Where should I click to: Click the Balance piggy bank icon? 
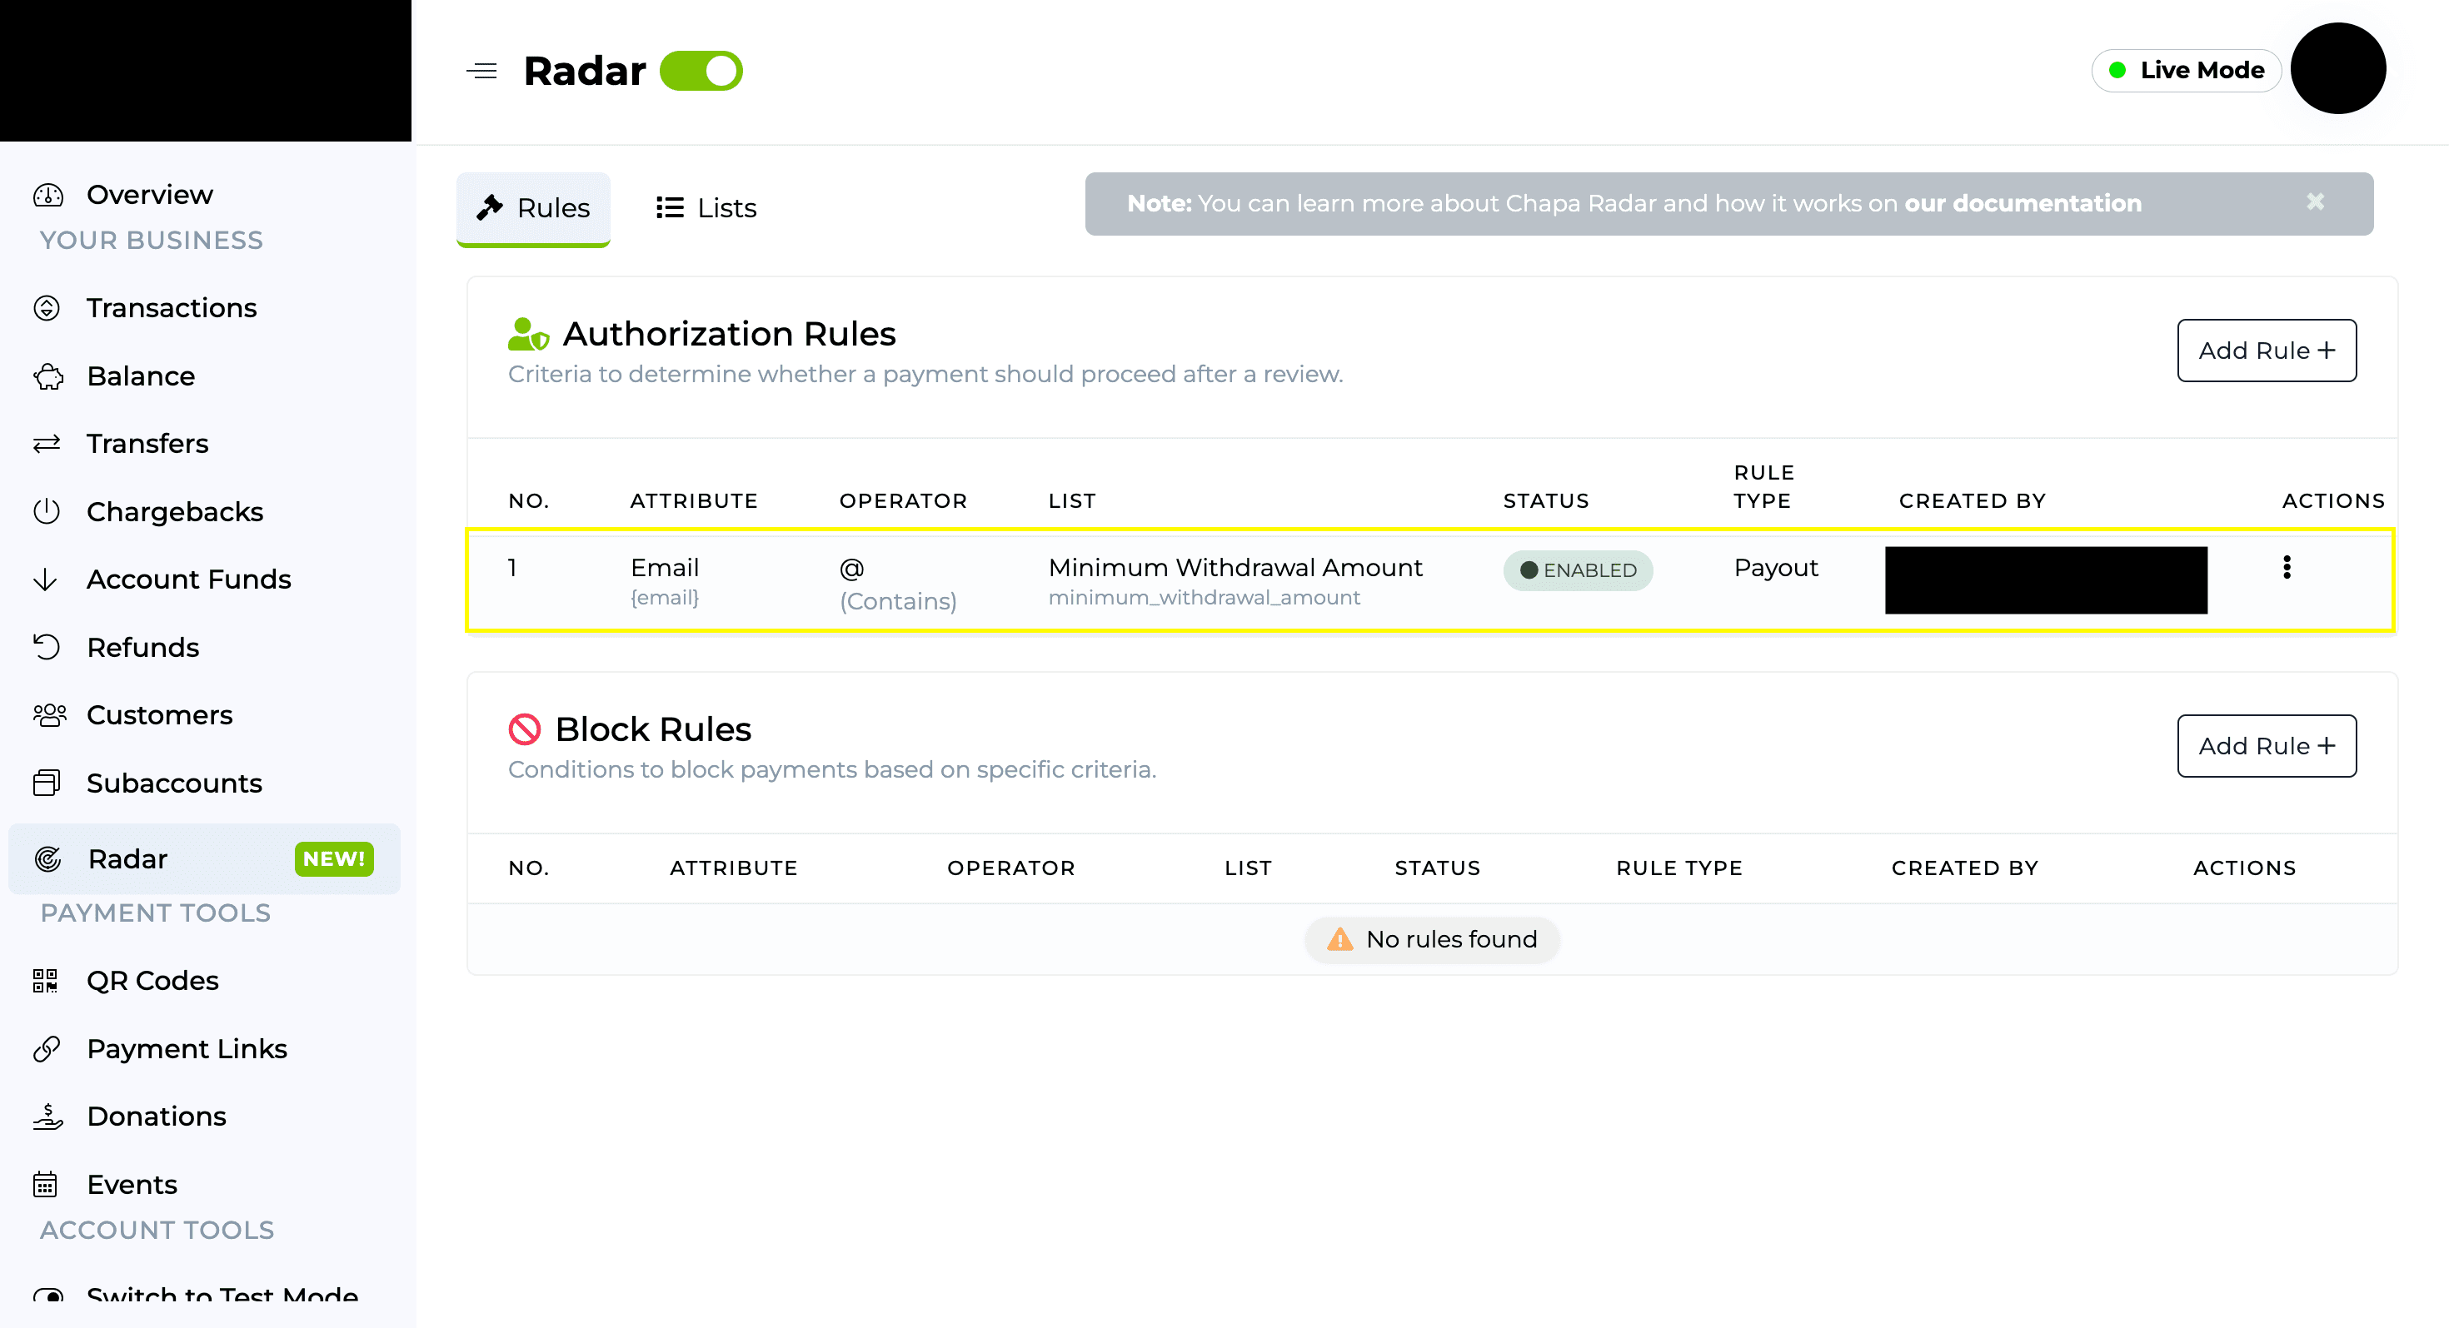[x=47, y=376]
